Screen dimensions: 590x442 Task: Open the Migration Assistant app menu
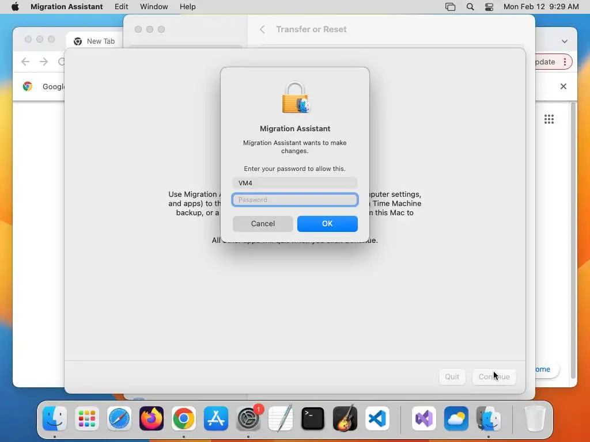point(67,7)
